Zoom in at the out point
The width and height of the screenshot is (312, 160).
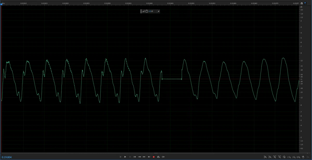point(294,157)
